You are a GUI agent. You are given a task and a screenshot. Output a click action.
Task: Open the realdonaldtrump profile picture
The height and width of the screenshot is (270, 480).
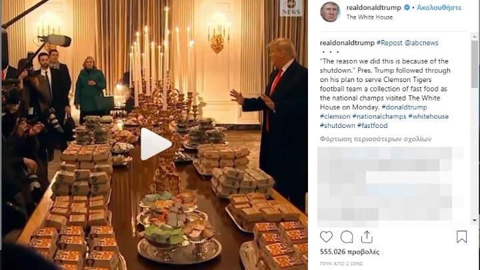330,11
